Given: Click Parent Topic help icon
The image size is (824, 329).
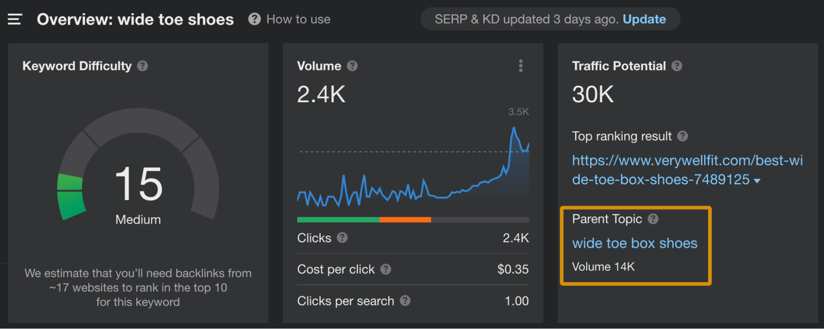Looking at the screenshot, I should pos(653,219).
